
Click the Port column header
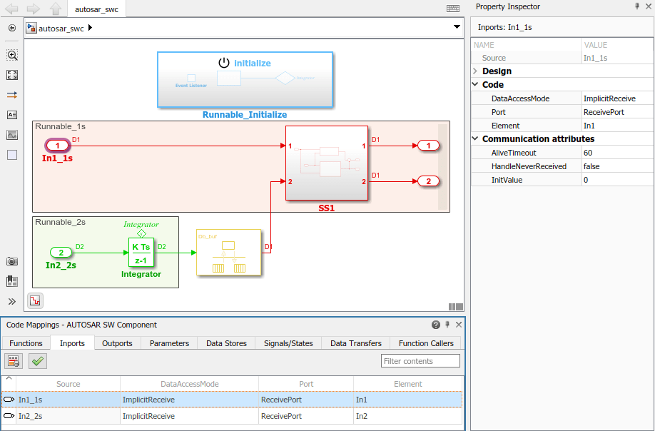click(x=306, y=384)
